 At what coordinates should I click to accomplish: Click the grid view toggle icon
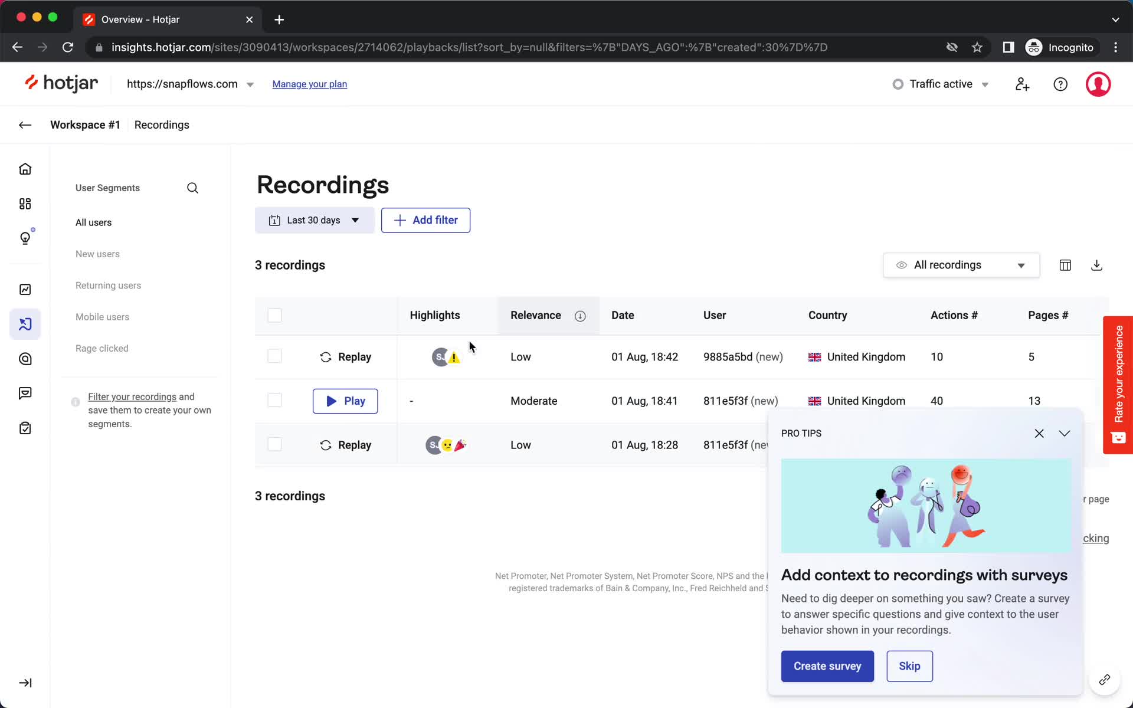pyautogui.click(x=1065, y=264)
